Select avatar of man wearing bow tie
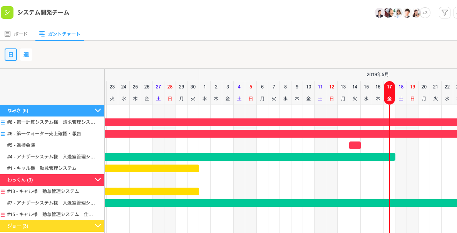 coord(407,13)
